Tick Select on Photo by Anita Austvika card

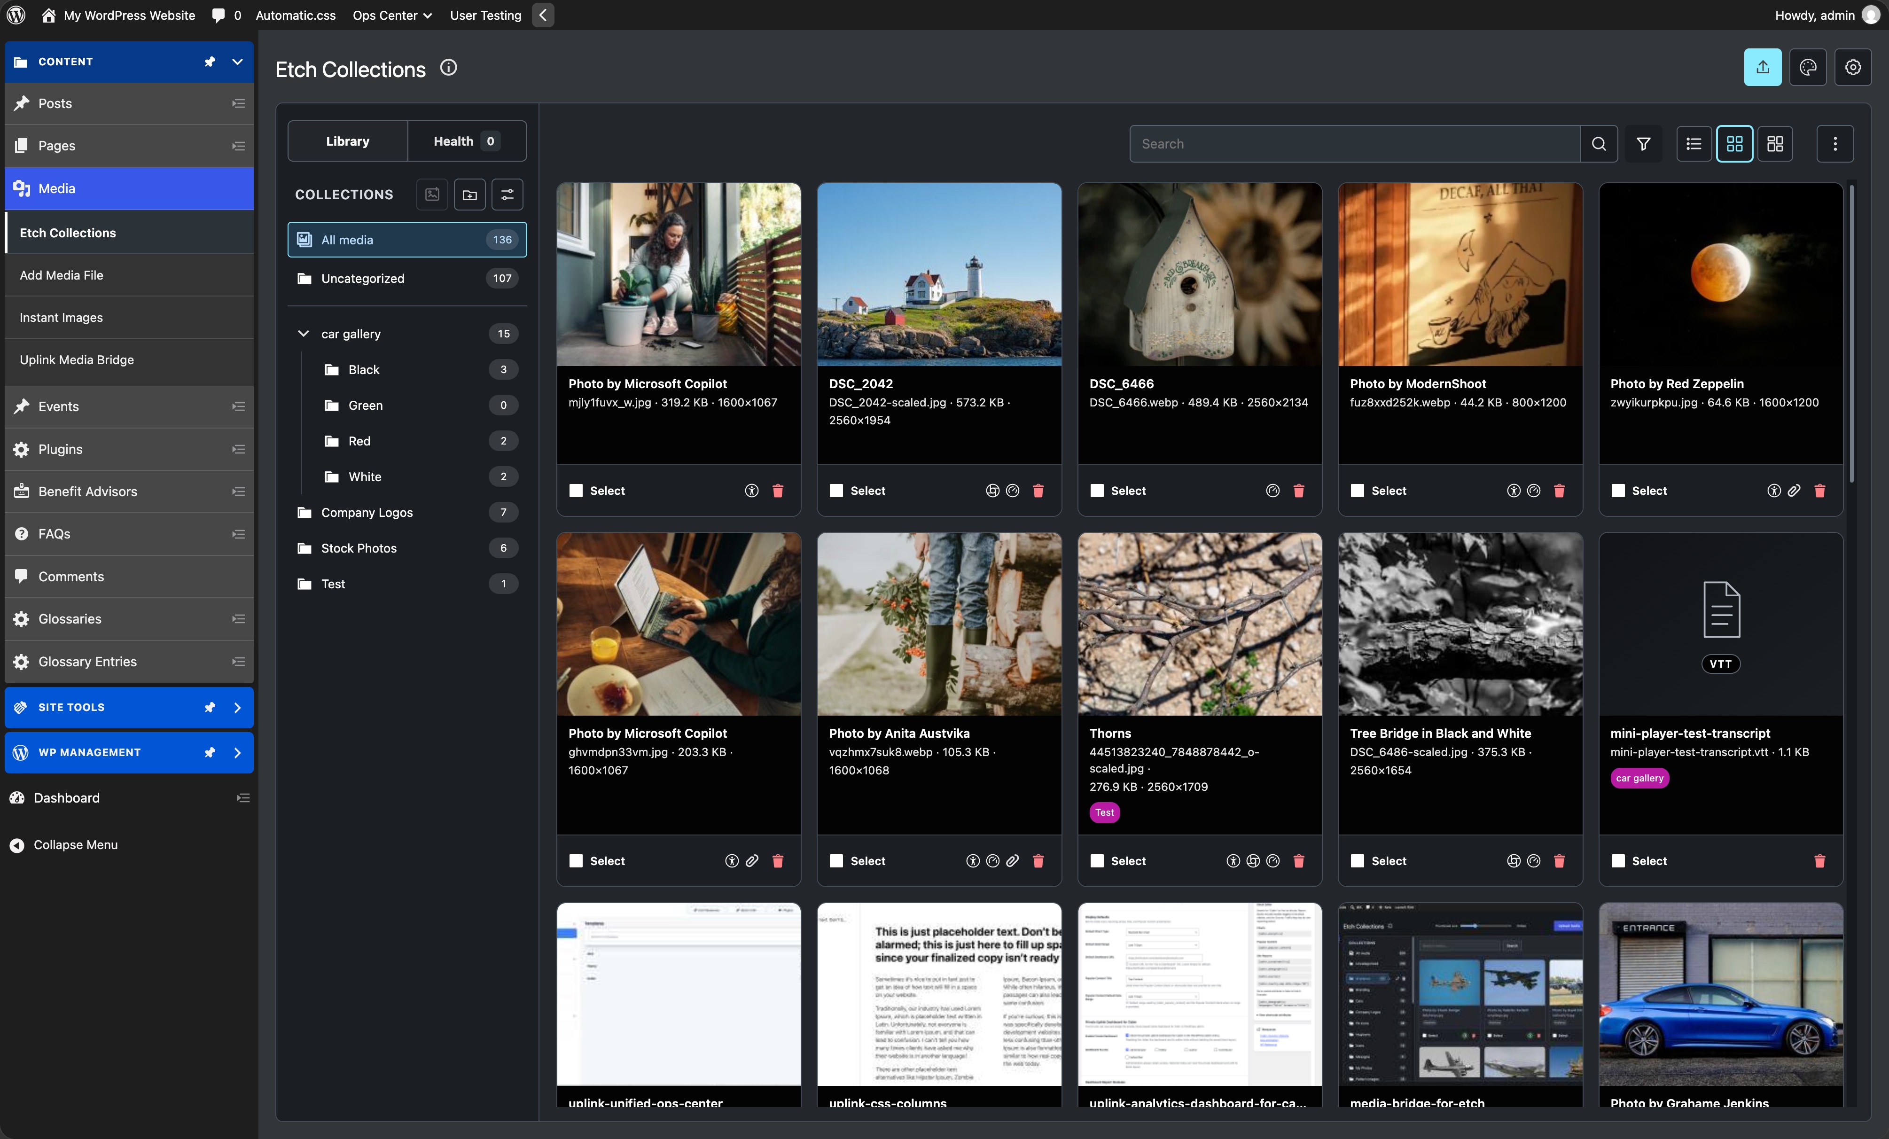click(x=836, y=861)
